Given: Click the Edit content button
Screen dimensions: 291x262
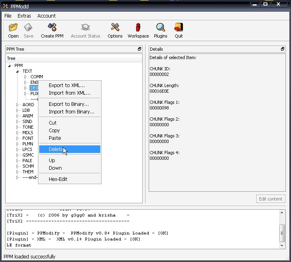Looking at the screenshot, I should click(x=271, y=199).
